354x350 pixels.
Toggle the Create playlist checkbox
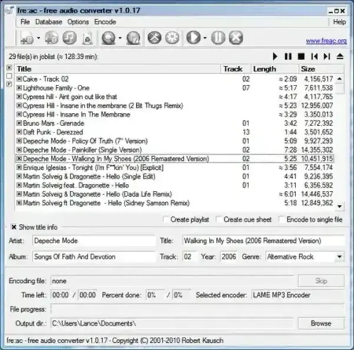pos(166,219)
